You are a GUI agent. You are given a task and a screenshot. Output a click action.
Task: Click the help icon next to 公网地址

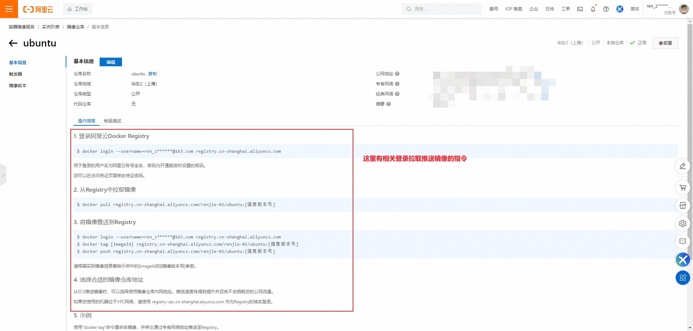[397, 74]
